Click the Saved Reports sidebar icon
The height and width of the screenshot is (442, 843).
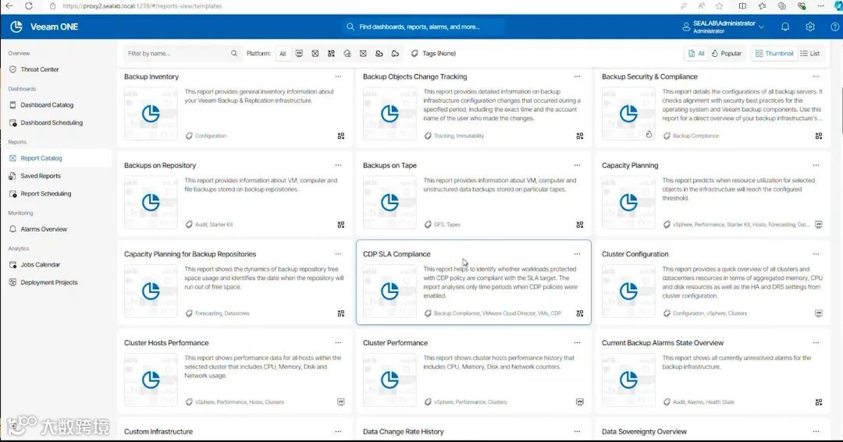pyautogui.click(x=13, y=175)
